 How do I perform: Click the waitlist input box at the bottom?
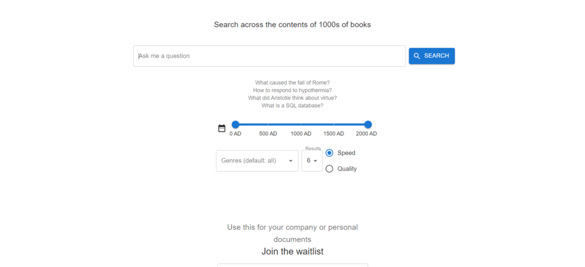coord(292,265)
